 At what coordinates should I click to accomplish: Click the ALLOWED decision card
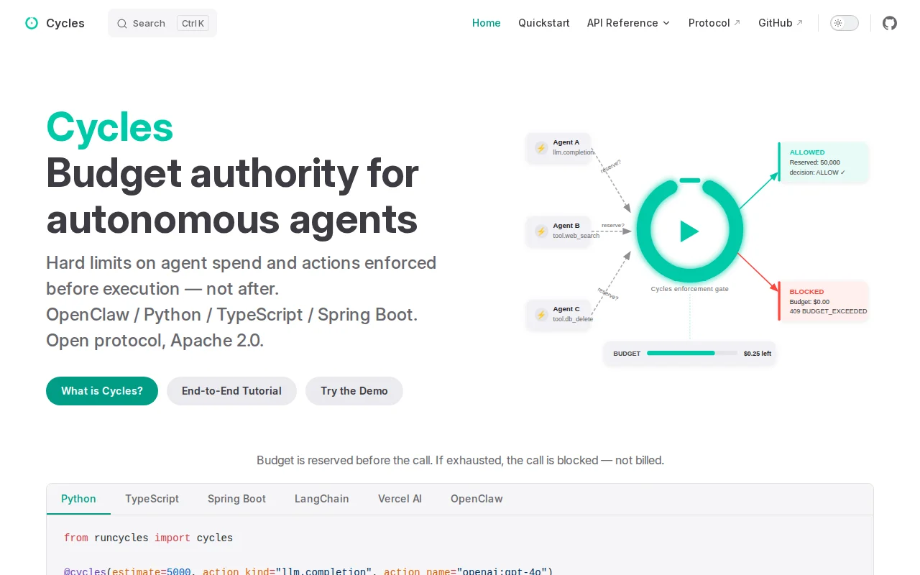(824, 162)
